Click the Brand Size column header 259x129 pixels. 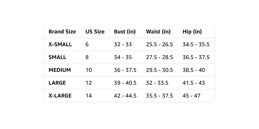[62, 32]
